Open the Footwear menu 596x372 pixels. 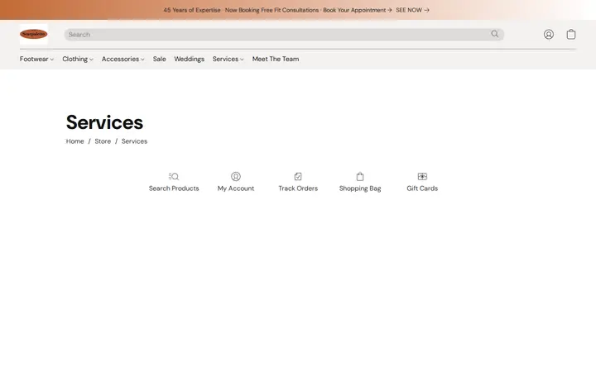pyautogui.click(x=34, y=59)
